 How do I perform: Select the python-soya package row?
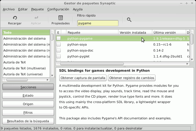pos(123,44)
